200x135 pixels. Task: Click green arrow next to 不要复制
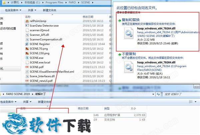[x=120, y=54]
